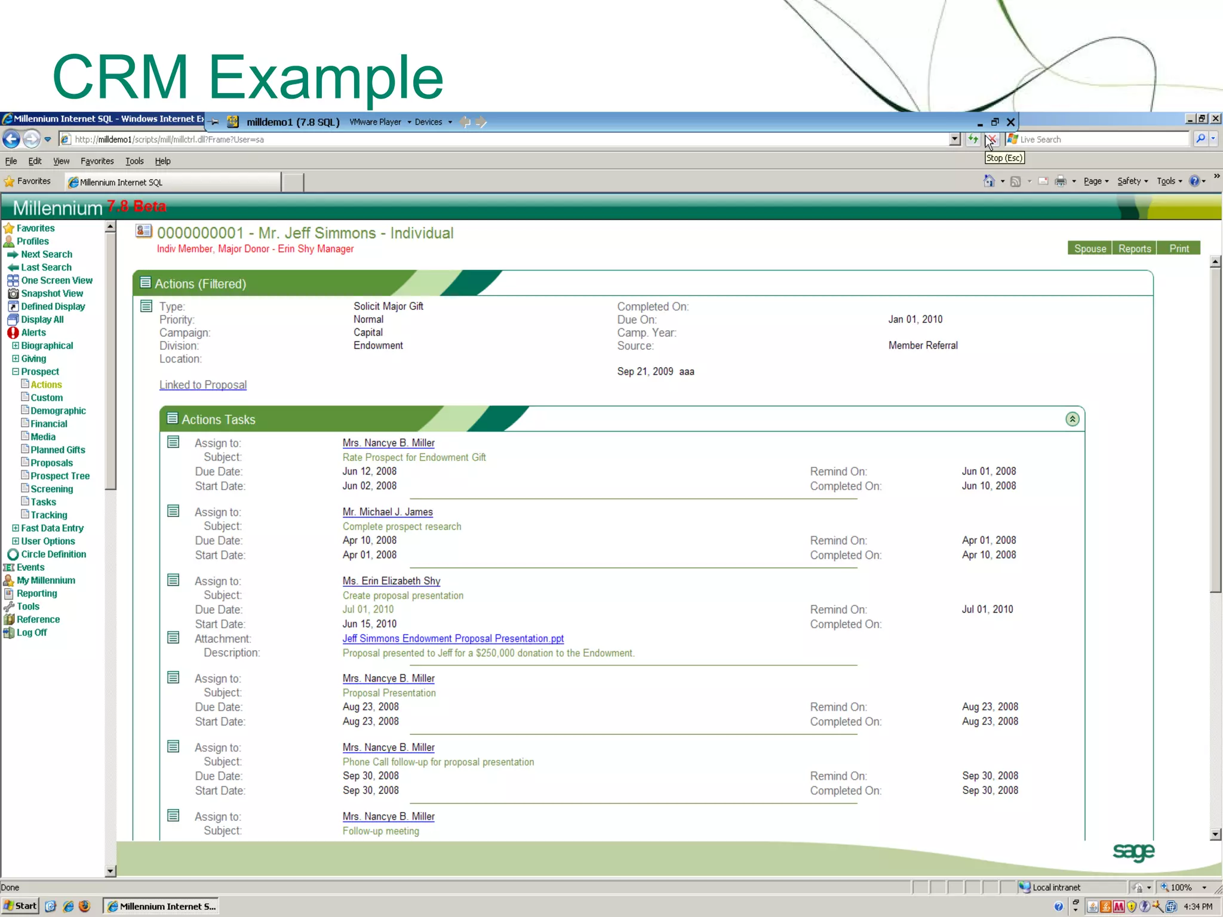Click the Stop loading icon
1223x917 pixels.
point(991,139)
